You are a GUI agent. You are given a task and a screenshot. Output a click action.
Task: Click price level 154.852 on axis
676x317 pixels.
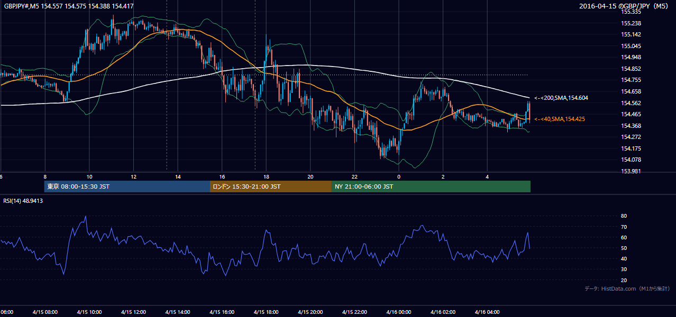[x=631, y=69]
